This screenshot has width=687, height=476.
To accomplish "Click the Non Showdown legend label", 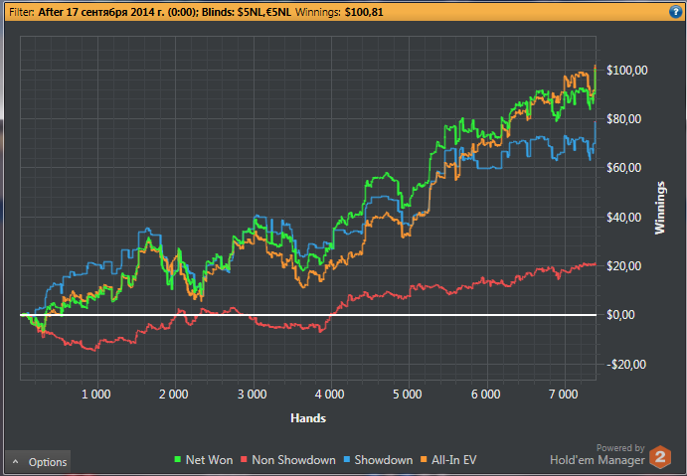I will [293, 460].
